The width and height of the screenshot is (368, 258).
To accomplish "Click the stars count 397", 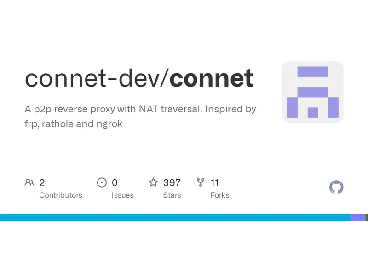I will [x=172, y=183].
